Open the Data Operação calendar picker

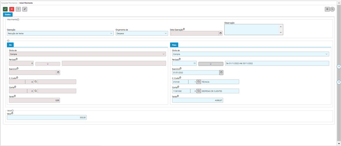click(220, 33)
